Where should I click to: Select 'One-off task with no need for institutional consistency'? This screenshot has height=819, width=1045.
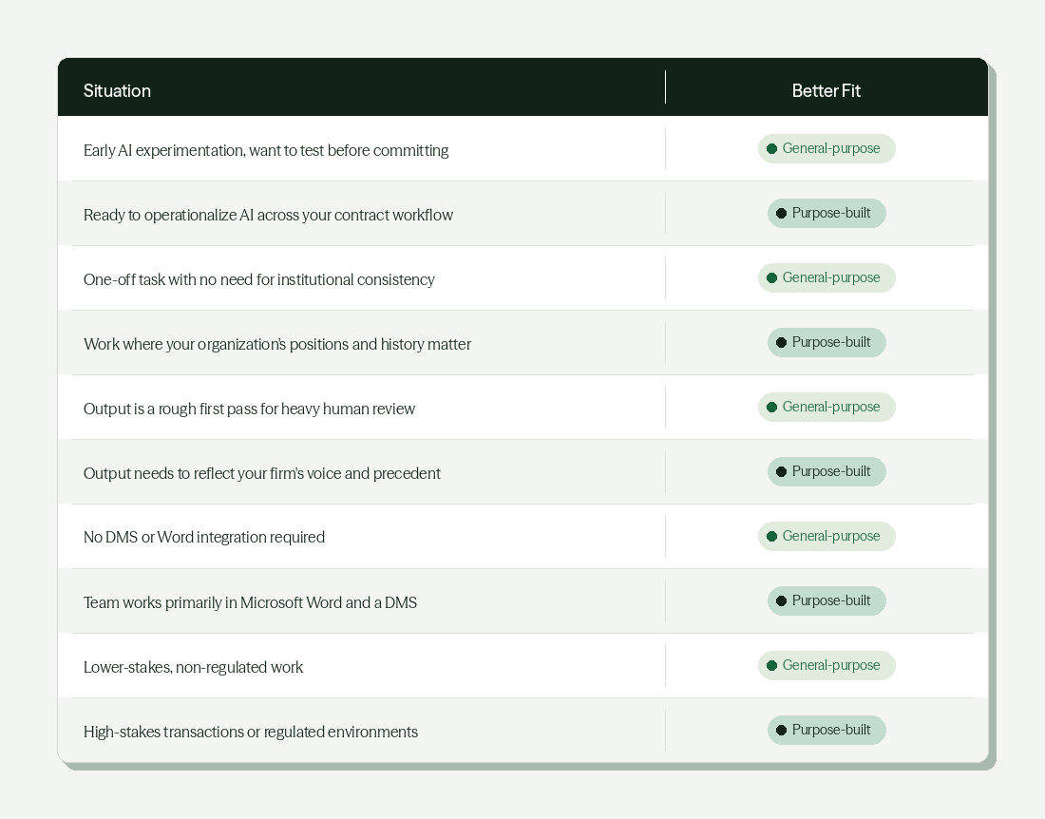pos(258,280)
